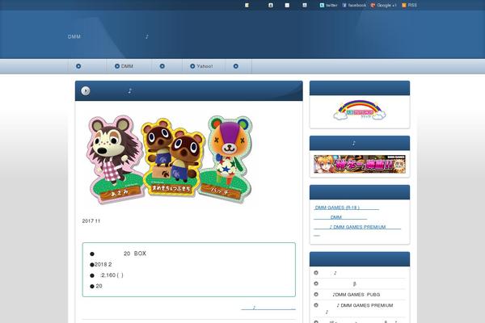Open the DMM navigation menu item
The image size is (485, 323).
point(129,66)
